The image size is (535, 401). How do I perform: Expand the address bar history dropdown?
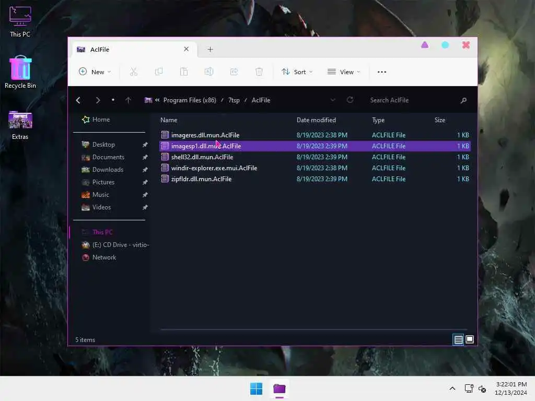coord(333,100)
